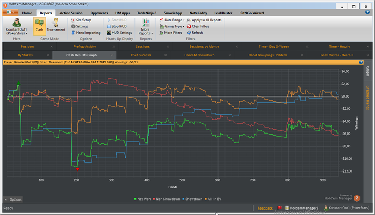The height and width of the screenshot is (215, 375).
Task: Close the Cash Results Graph tab
Action: 111,55
